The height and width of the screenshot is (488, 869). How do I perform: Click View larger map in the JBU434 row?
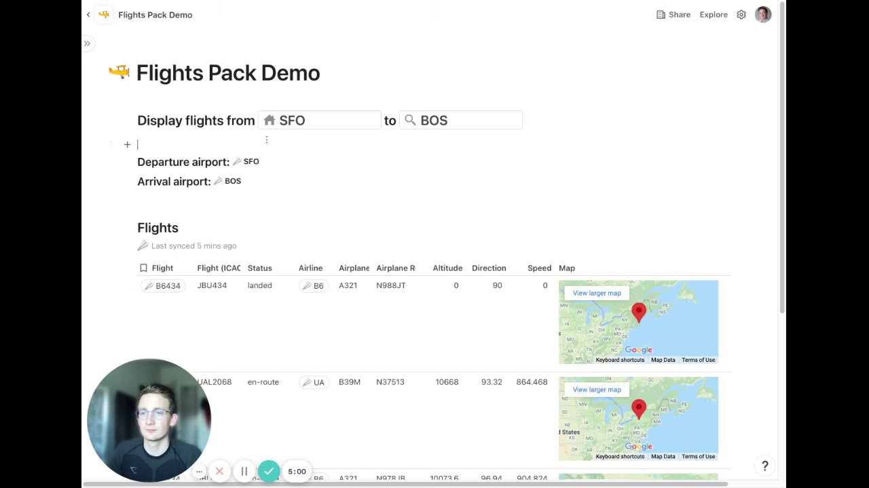point(597,293)
